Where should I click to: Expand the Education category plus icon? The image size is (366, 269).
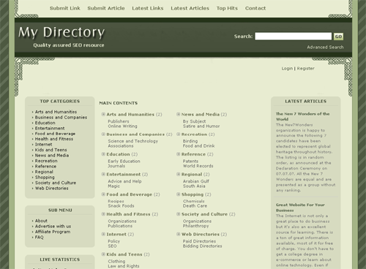tap(103, 154)
